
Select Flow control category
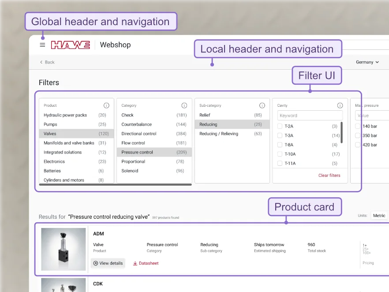[154, 143]
